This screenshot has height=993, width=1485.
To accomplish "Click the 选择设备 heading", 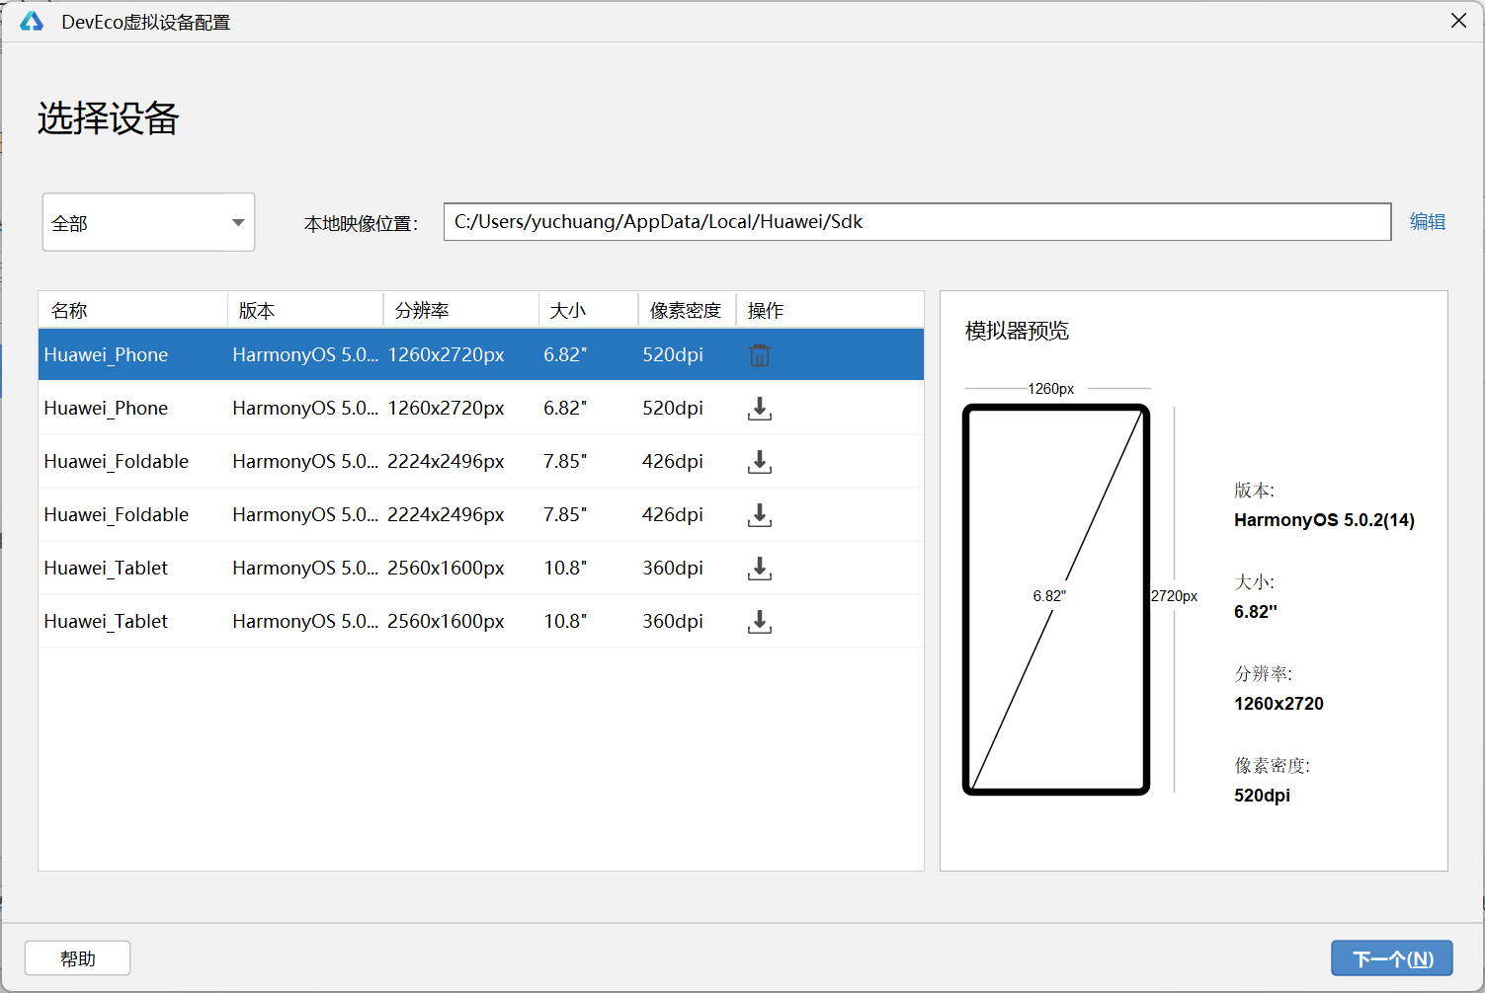I will click(109, 118).
